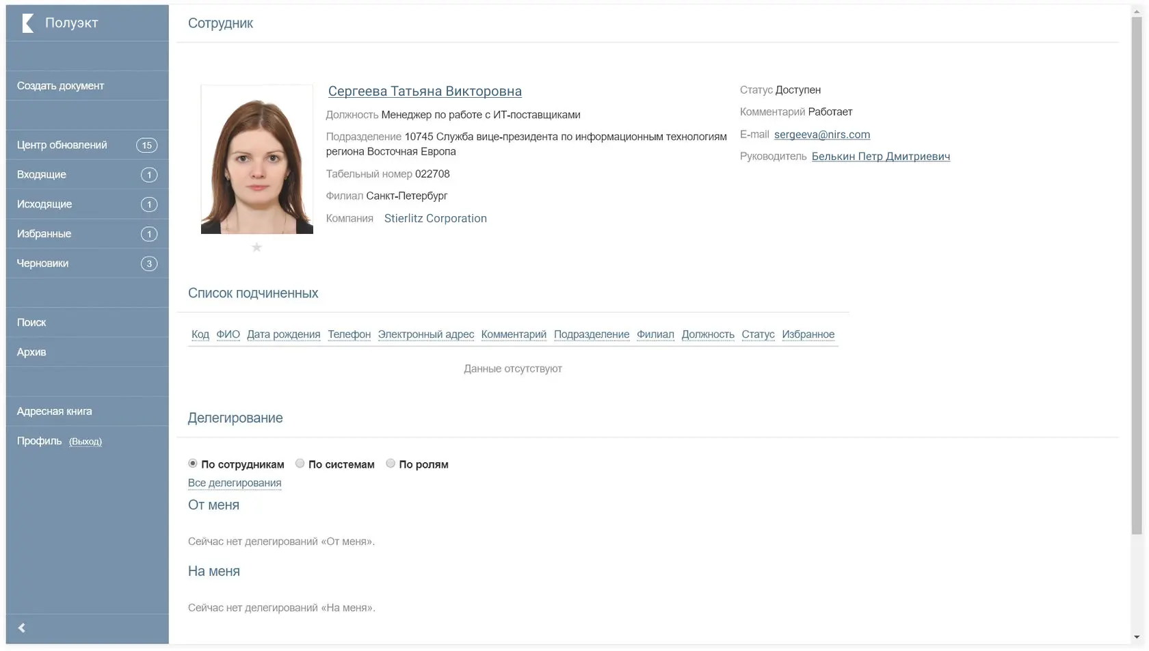Sort subordinates by Код column
The image size is (1149, 651).
pyautogui.click(x=200, y=334)
